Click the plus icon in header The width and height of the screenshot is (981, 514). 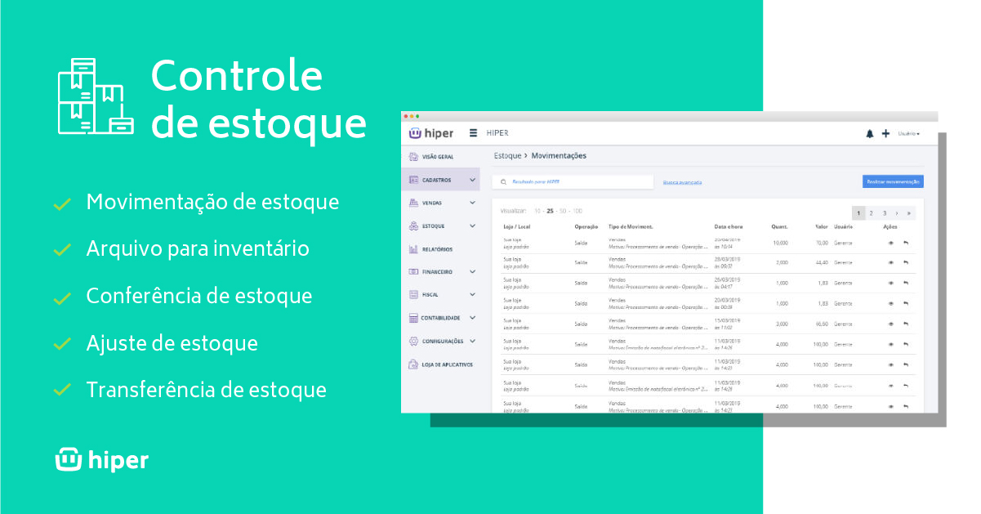[885, 134]
